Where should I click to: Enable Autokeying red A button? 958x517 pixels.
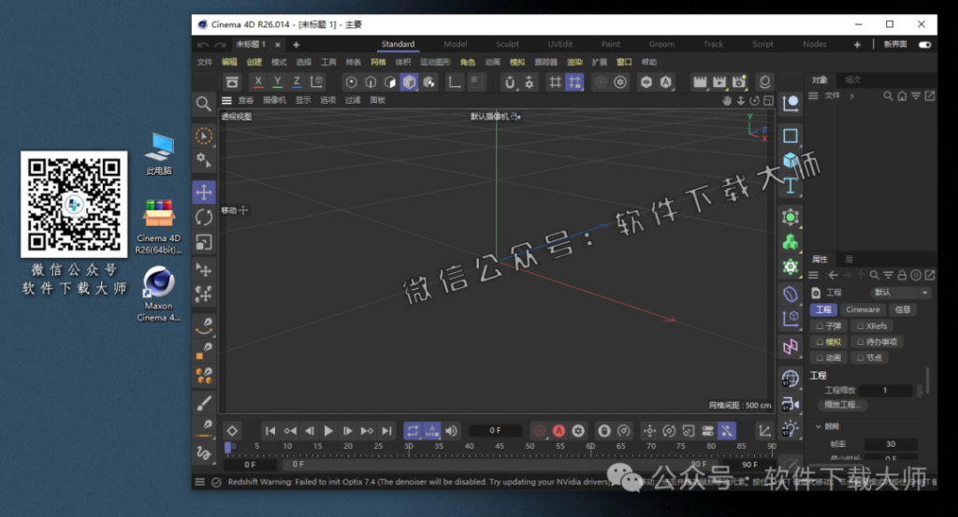click(559, 431)
